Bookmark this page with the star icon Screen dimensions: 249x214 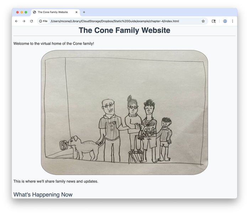[203, 21]
